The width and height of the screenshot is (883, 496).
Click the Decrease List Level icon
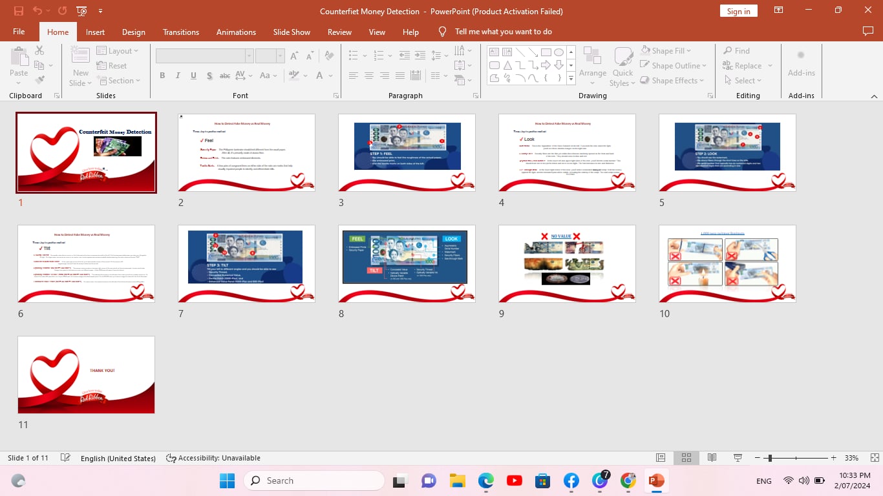tap(405, 56)
